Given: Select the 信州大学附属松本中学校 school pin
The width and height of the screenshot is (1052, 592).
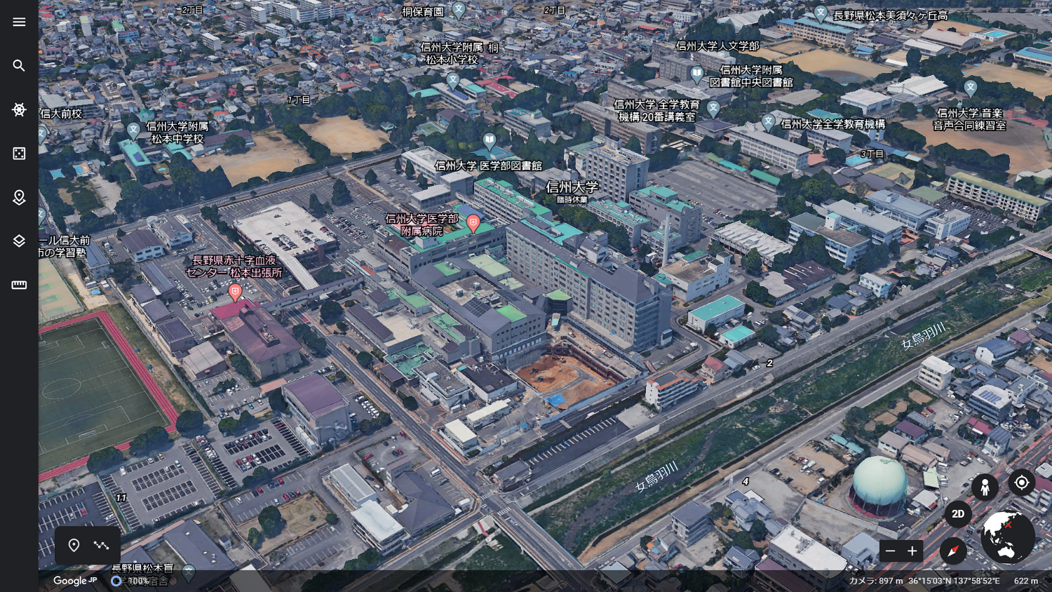Looking at the screenshot, I should (x=133, y=130).
